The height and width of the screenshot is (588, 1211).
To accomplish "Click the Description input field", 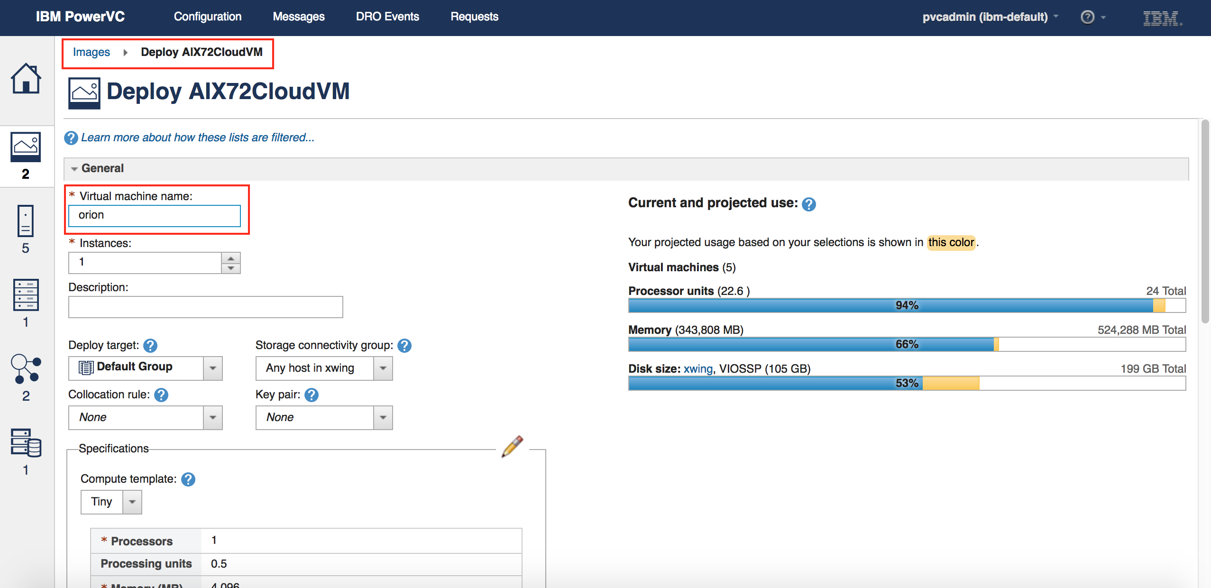I will point(206,307).
